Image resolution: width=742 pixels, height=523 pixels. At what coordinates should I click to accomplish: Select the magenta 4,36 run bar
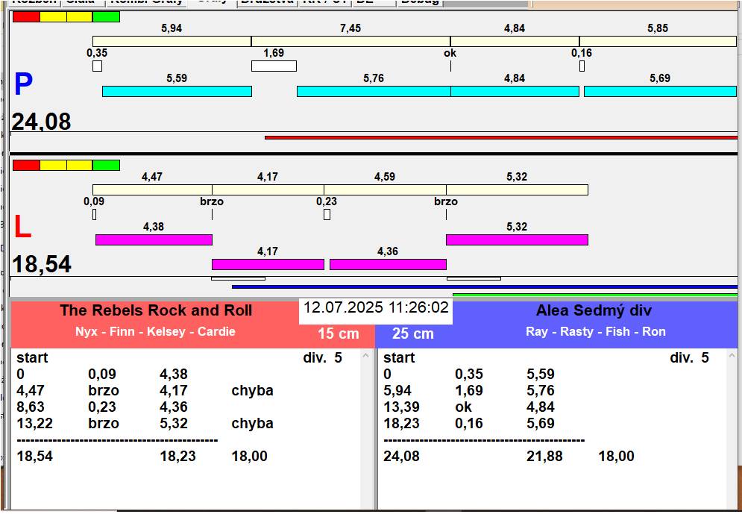tap(388, 264)
